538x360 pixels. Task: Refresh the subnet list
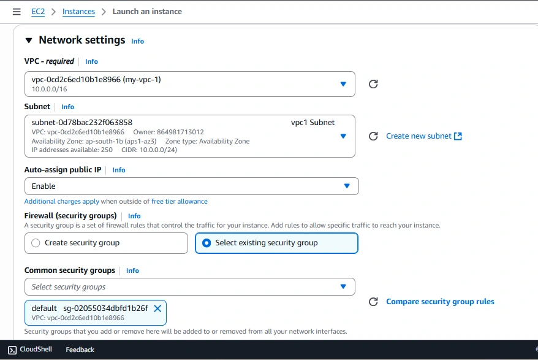(373, 136)
